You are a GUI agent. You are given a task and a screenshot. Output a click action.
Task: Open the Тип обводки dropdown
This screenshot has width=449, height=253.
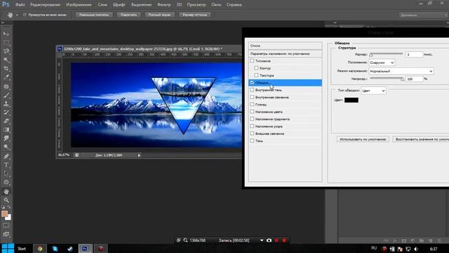373,91
